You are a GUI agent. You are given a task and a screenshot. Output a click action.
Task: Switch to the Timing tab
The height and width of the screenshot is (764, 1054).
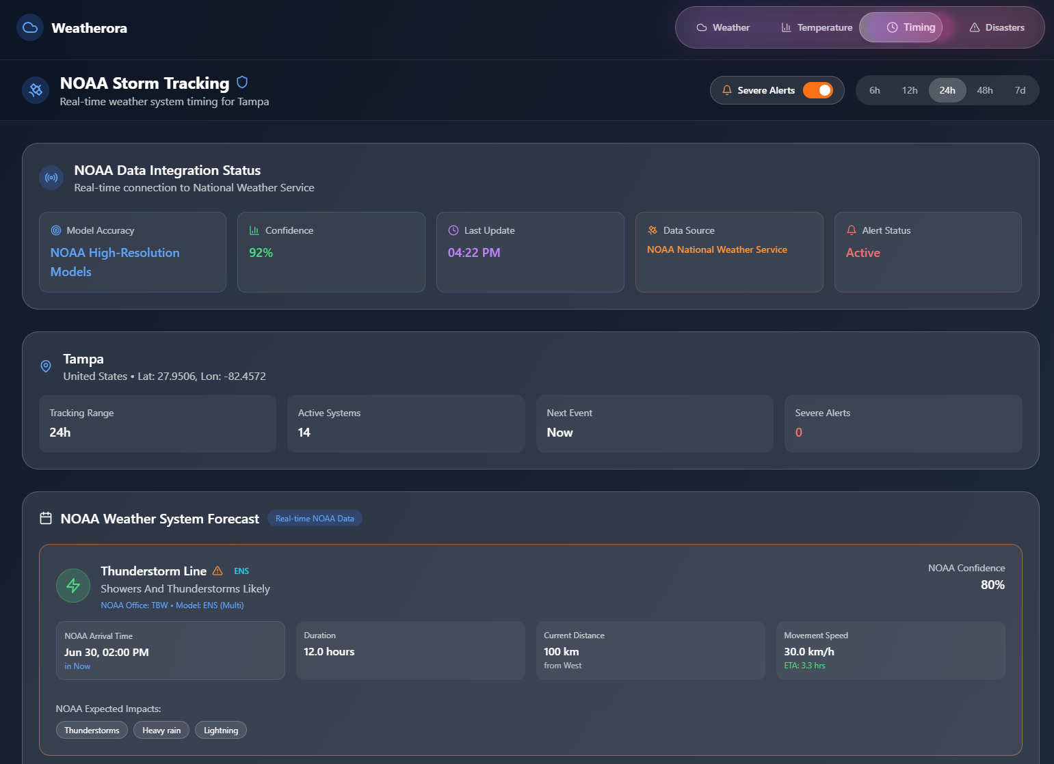click(901, 27)
